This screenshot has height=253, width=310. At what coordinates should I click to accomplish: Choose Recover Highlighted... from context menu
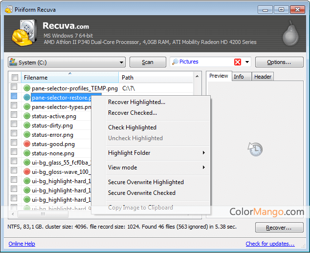pos(136,102)
